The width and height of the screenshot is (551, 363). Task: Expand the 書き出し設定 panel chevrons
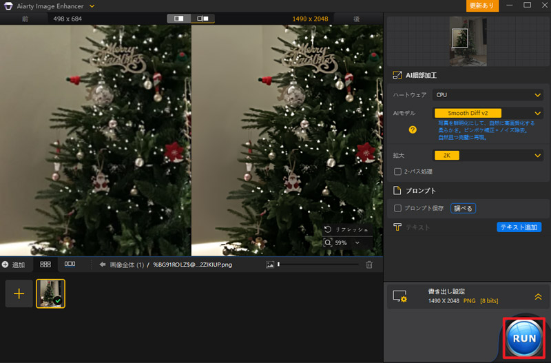click(538, 297)
